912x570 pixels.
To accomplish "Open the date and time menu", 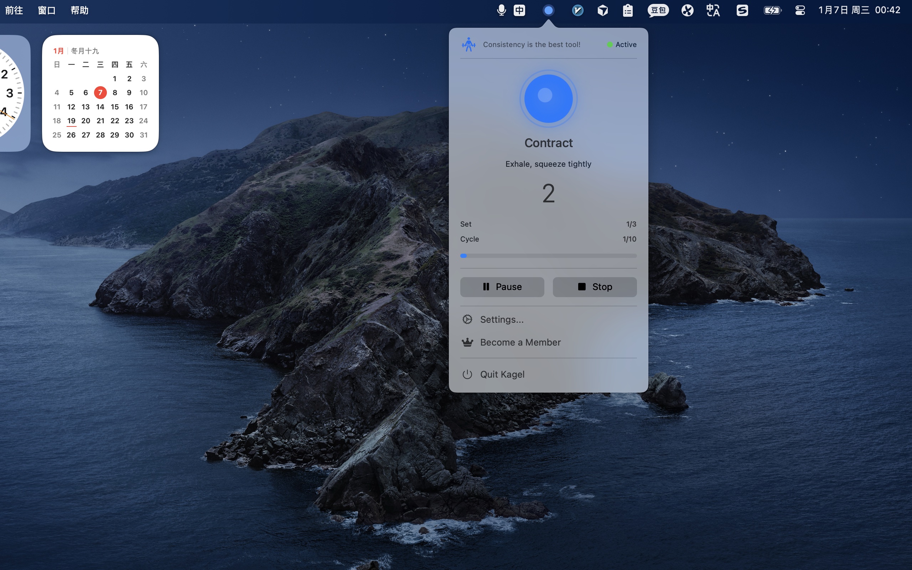I will click(859, 11).
